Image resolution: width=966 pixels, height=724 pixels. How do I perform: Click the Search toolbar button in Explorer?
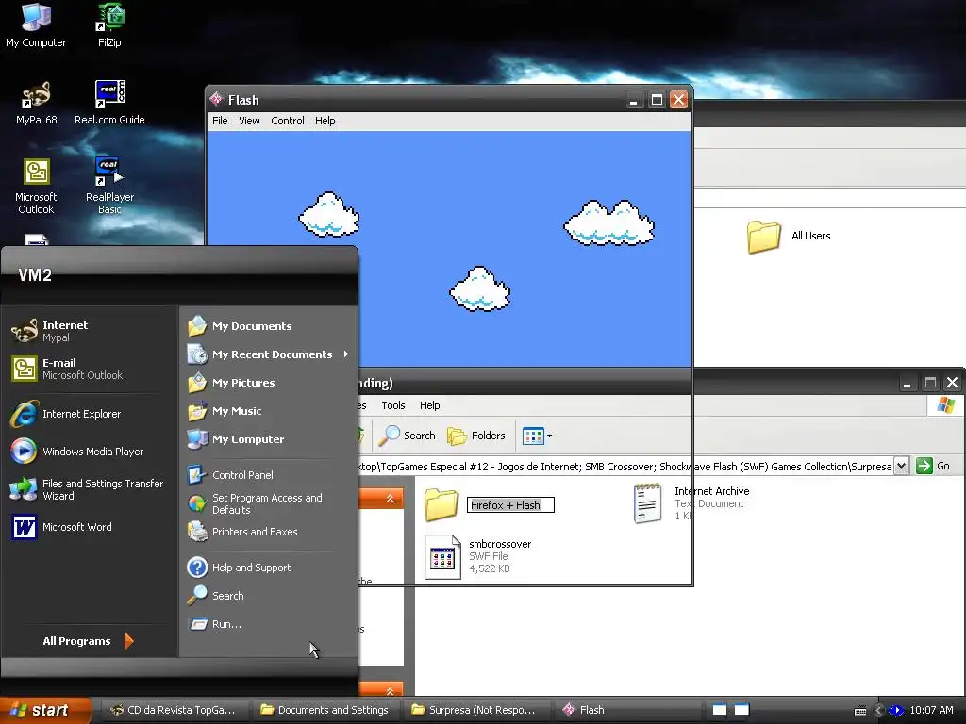point(408,436)
